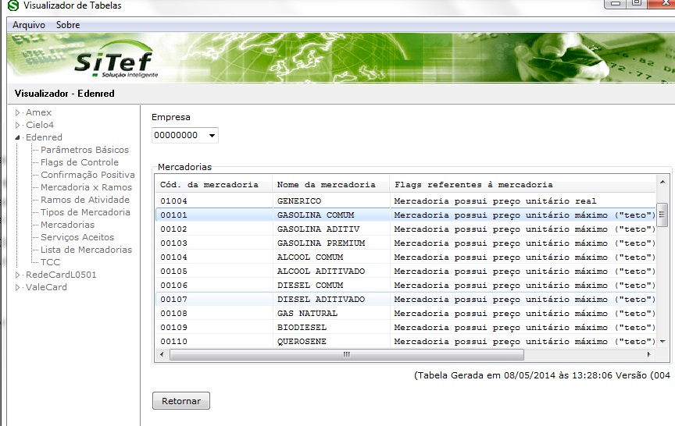
Task: Collapse the Edenred tree node
Action: point(17,137)
